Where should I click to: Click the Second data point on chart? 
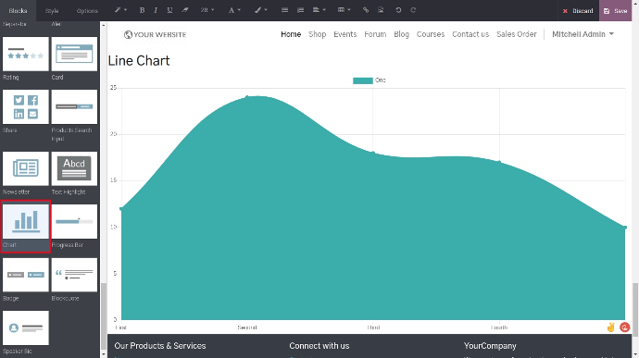(x=247, y=97)
